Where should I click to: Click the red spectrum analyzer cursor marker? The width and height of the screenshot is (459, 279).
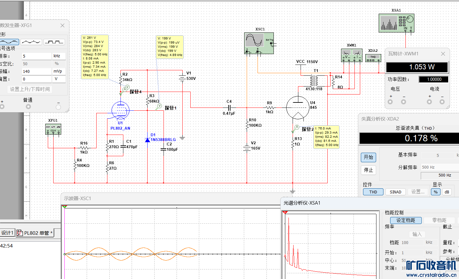pos(285,212)
